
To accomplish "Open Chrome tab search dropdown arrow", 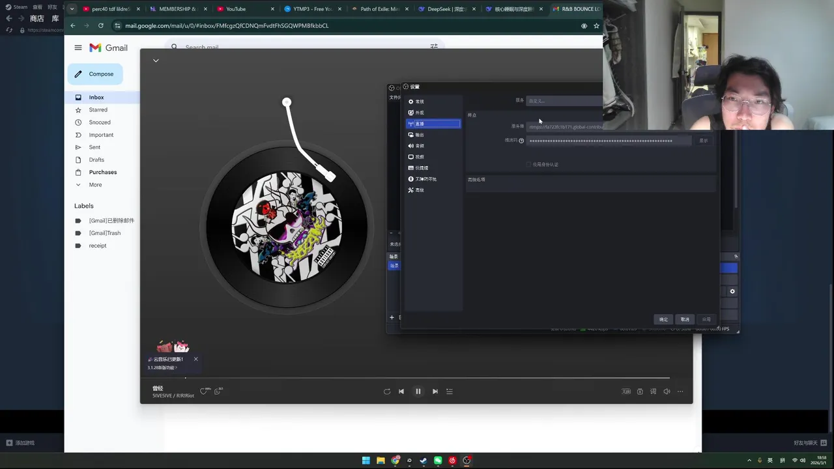I will click(x=72, y=9).
